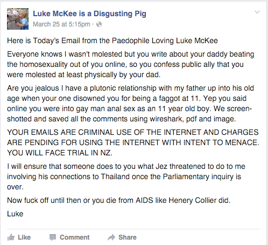Click the curved arrow Share icon
Image resolution: width=268 pixels, height=245 pixels.
pyautogui.click(x=111, y=237)
